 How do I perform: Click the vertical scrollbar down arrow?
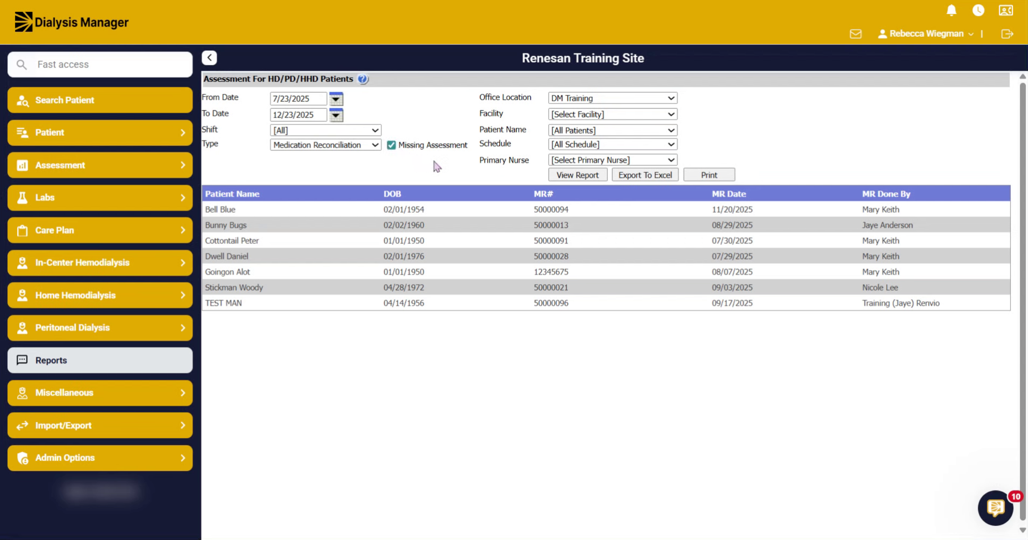coord(1022,530)
